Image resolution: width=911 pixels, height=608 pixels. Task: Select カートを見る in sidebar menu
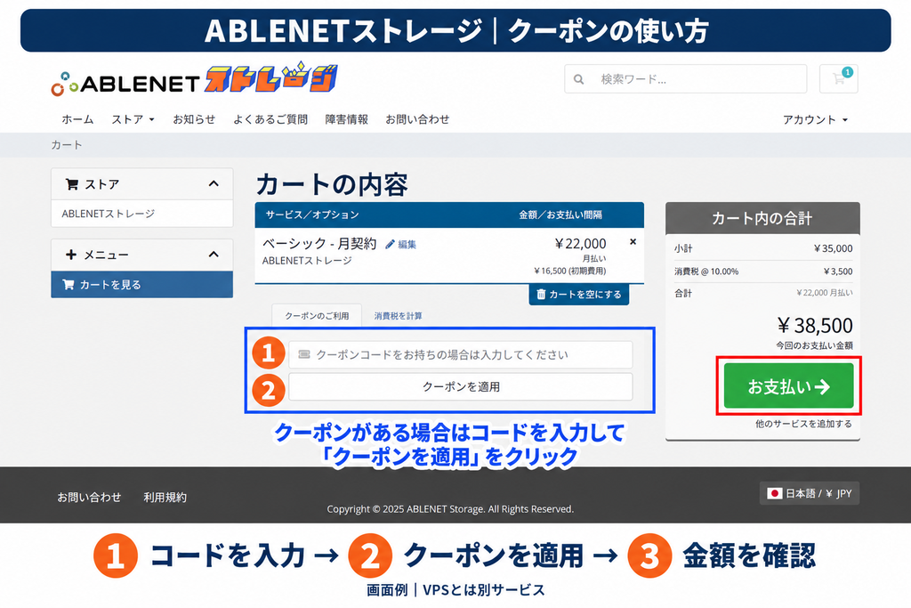pos(141,284)
